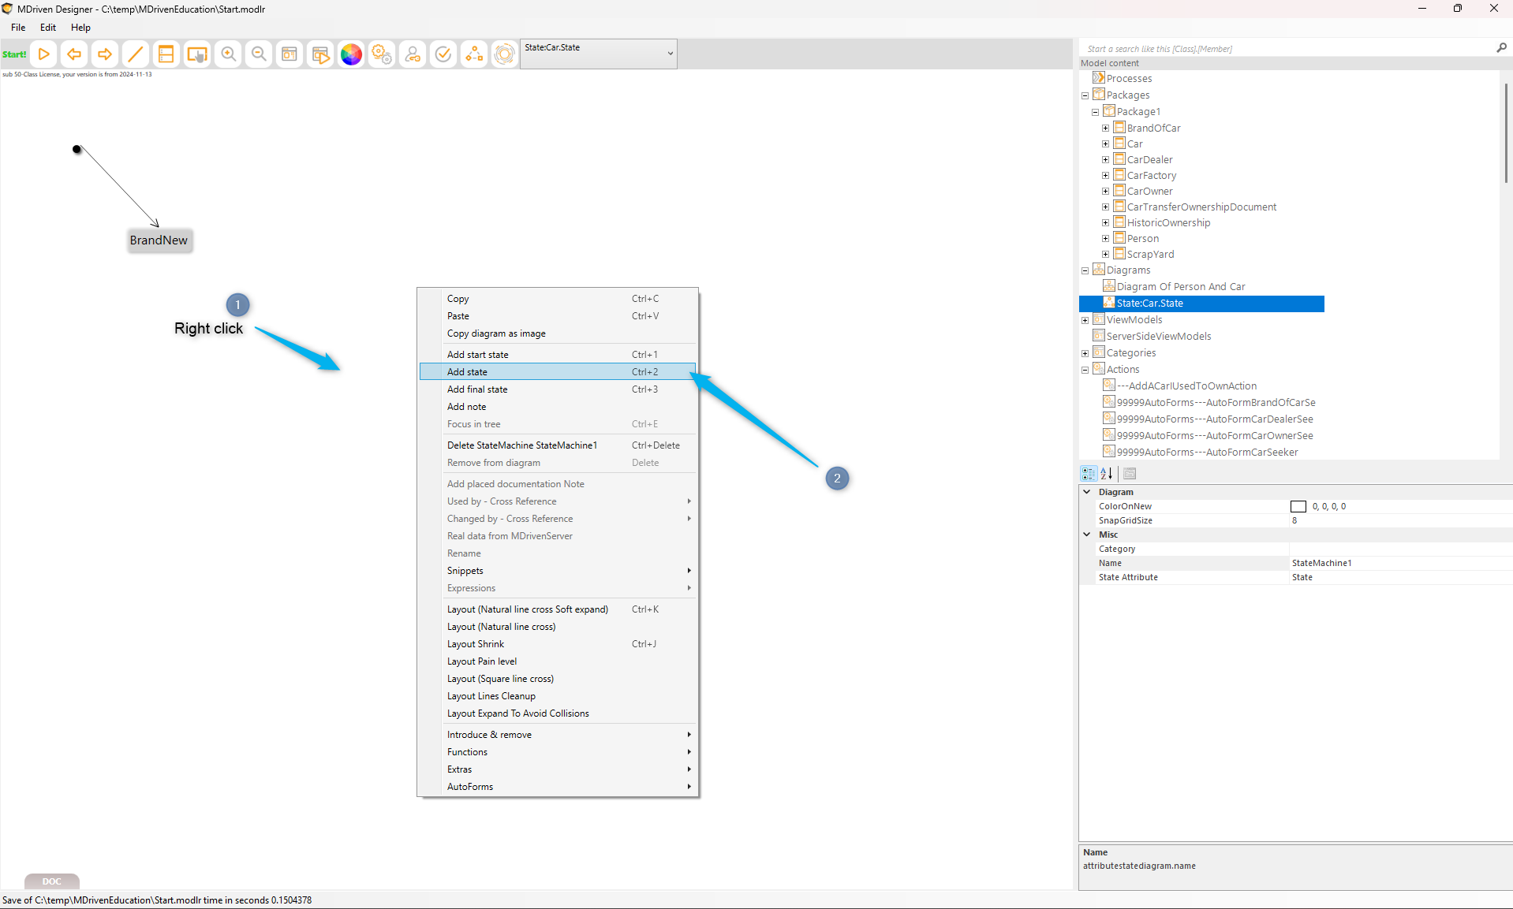1513x909 pixels.
Task: Click the navigate back arrow icon
Action: pos(74,54)
